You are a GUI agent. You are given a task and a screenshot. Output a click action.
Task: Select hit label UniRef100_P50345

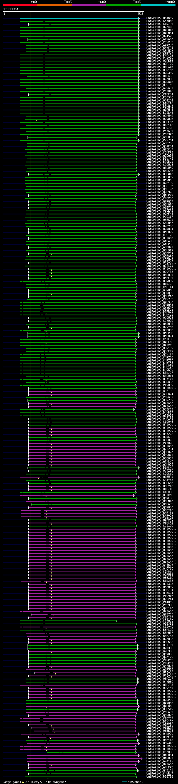tap(159, 134)
